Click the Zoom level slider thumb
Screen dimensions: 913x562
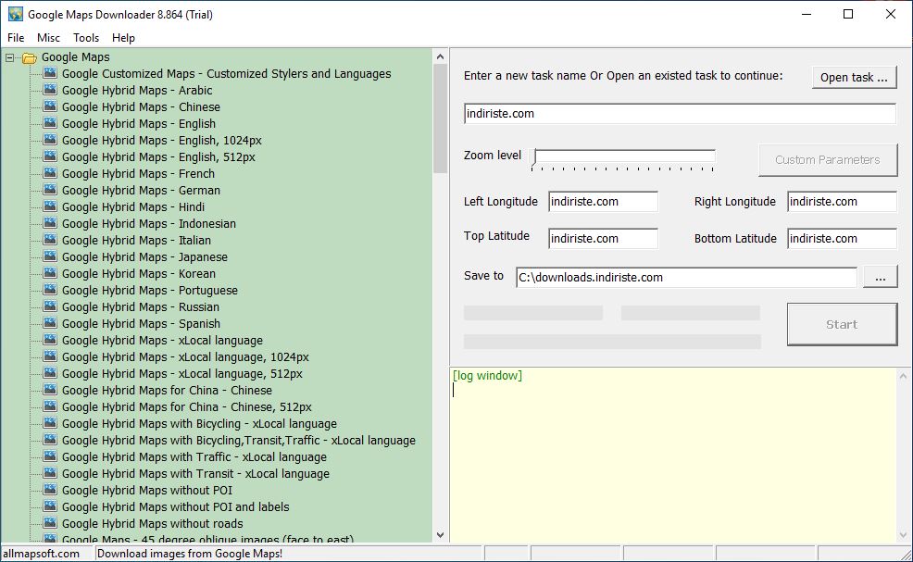tap(535, 157)
